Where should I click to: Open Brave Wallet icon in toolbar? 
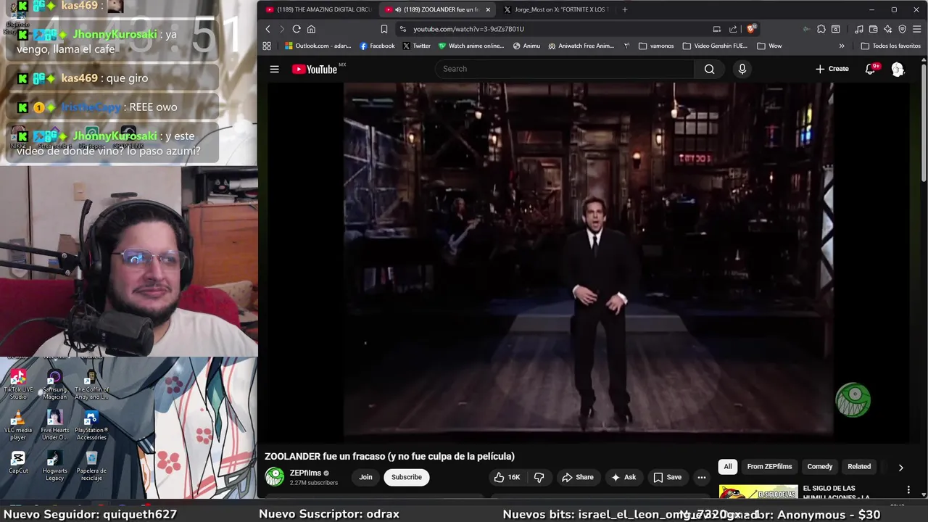(874, 29)
